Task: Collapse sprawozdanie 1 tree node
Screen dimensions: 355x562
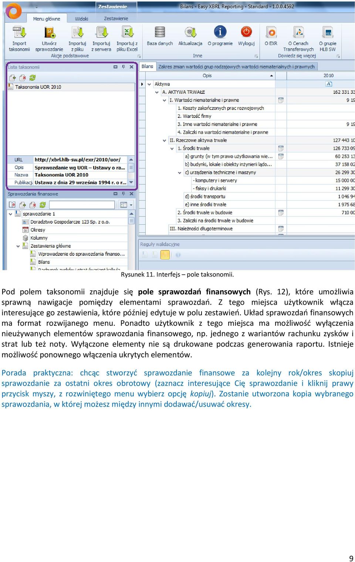Action: [10, 214]
